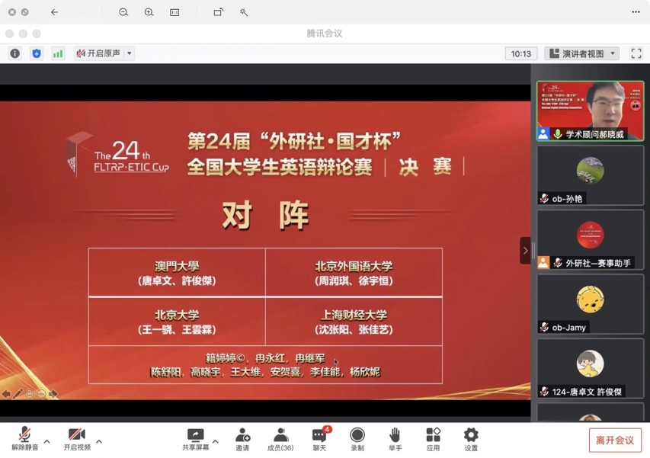This screenshot has width=650, height=458.
Task: Select the ob-Jamy participant thumbnail
Action: pyautogui.click(x=590, y=304)
